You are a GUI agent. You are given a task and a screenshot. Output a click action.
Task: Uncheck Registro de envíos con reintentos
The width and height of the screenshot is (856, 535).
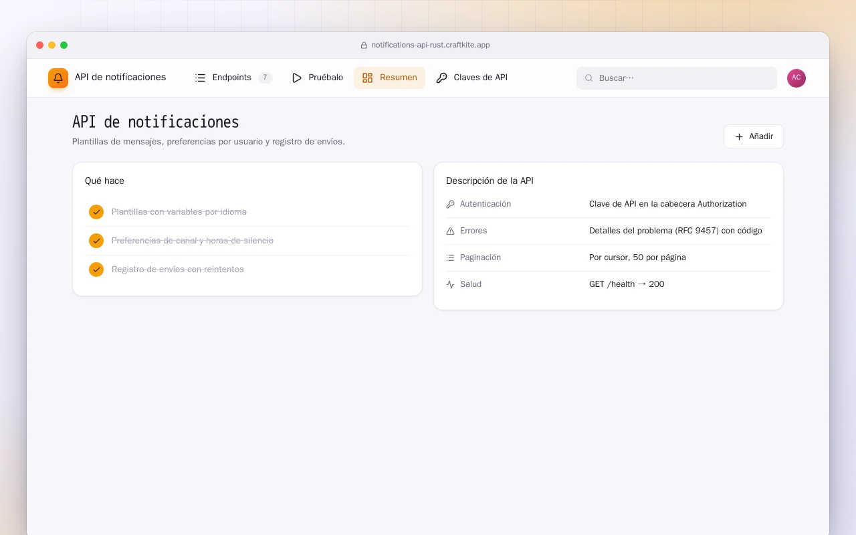tap(96, 270)
